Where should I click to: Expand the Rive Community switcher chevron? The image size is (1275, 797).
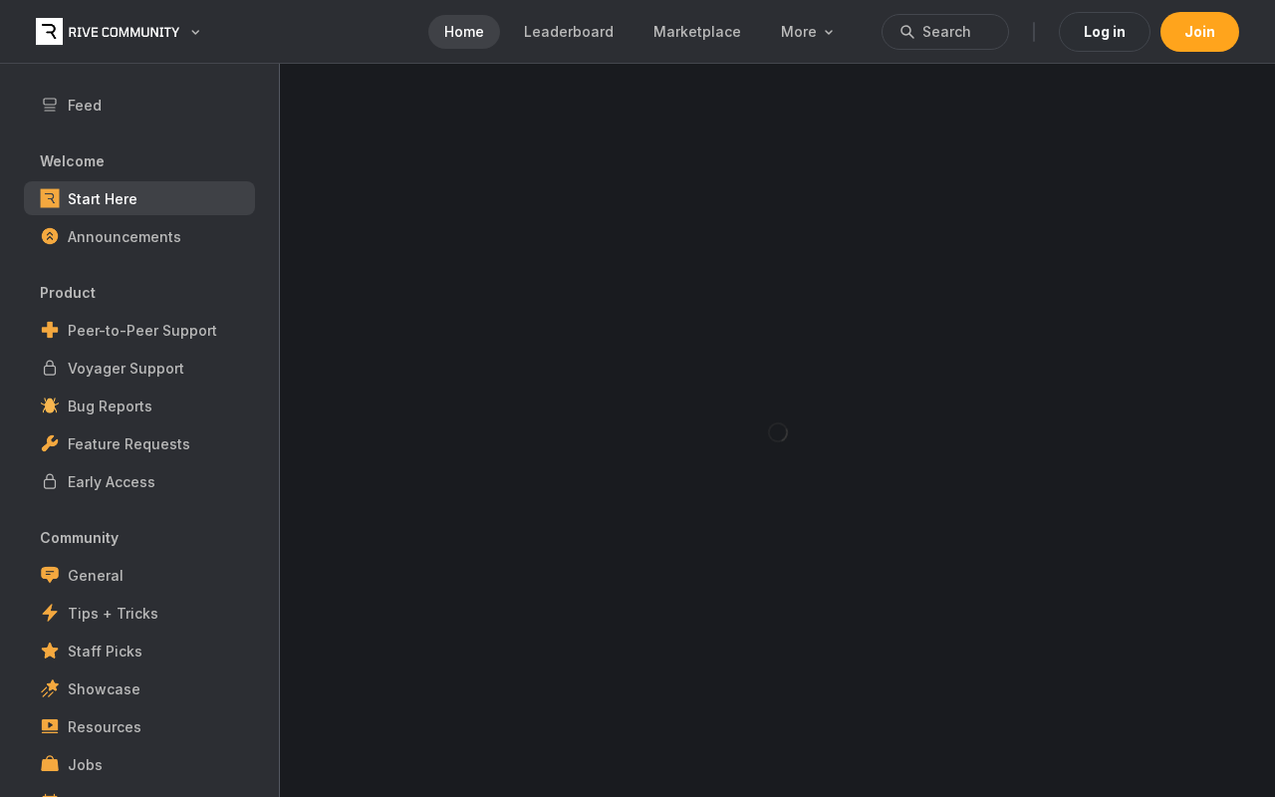195,32
